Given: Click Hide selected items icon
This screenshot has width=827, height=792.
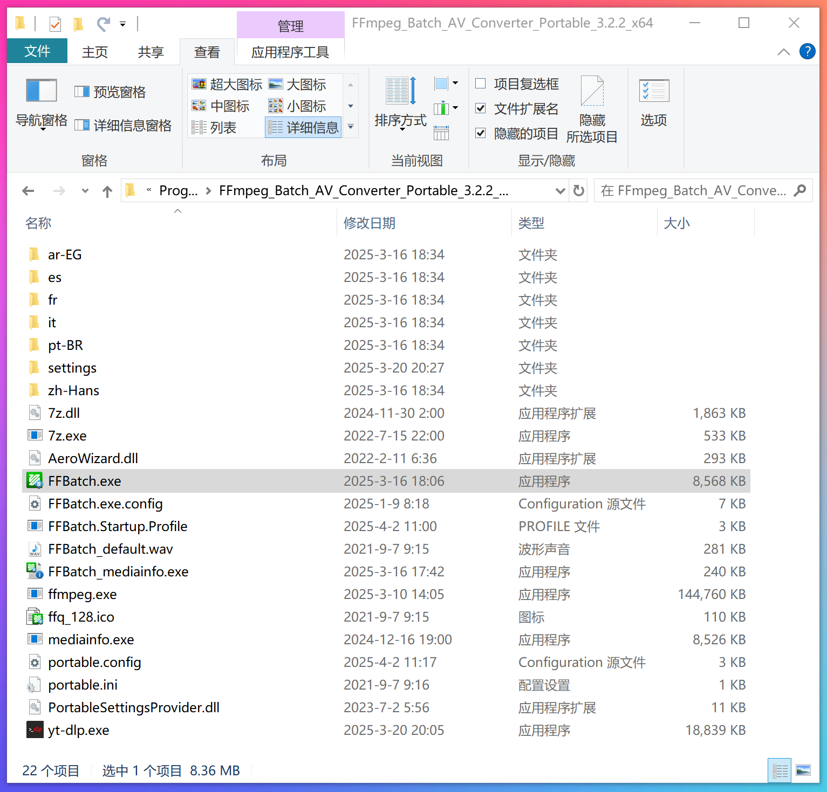Looking at the screenshot, I should pos(592,92).
